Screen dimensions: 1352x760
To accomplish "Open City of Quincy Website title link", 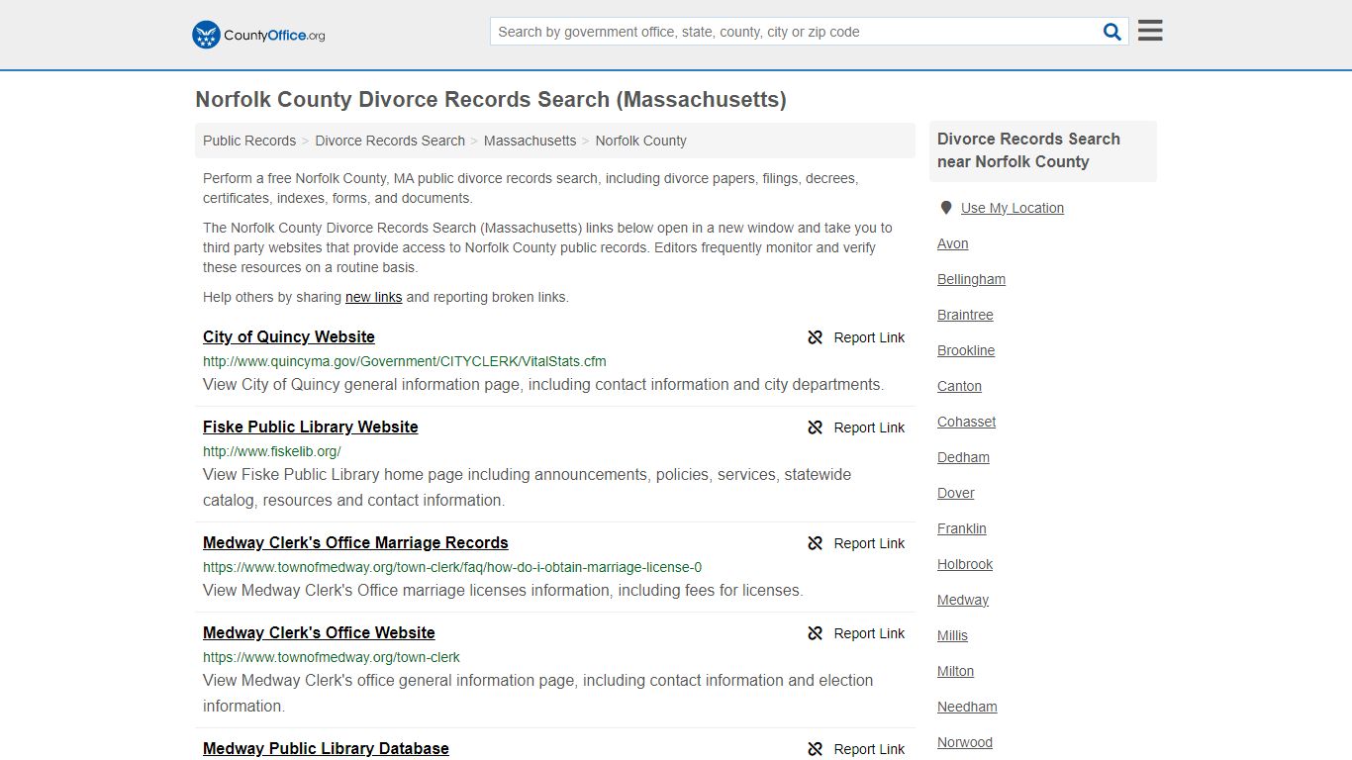I will (289, 336).
